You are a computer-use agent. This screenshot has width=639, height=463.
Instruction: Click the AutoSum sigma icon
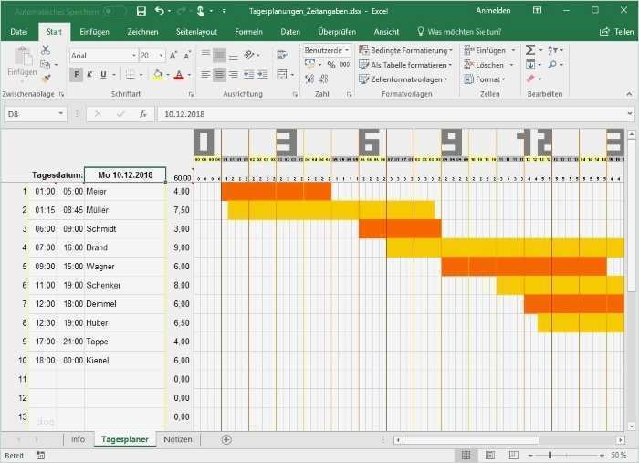(x=529, y=50)
